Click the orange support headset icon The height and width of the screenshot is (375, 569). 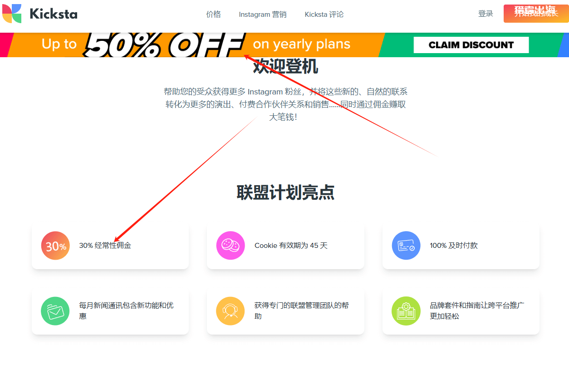coord(231,311)
